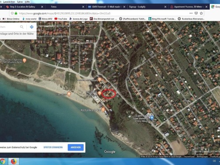
Task: Click the green secure-connection padlock
Action: (x=16, y=13)
